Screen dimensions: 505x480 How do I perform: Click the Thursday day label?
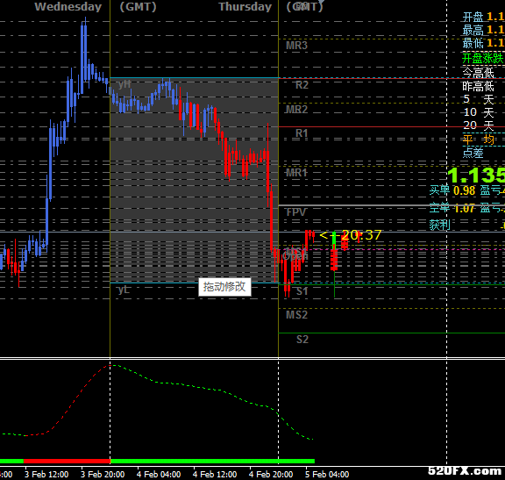tap(245, 7)
